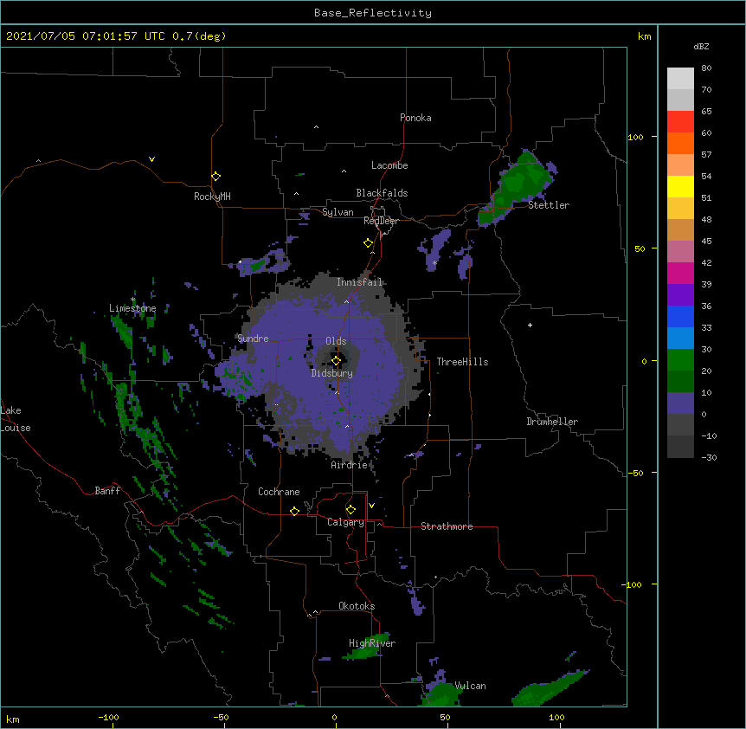Viewport: 746px width, 729px height.
Task: Click the Airdrie city label
Action: 350,465
